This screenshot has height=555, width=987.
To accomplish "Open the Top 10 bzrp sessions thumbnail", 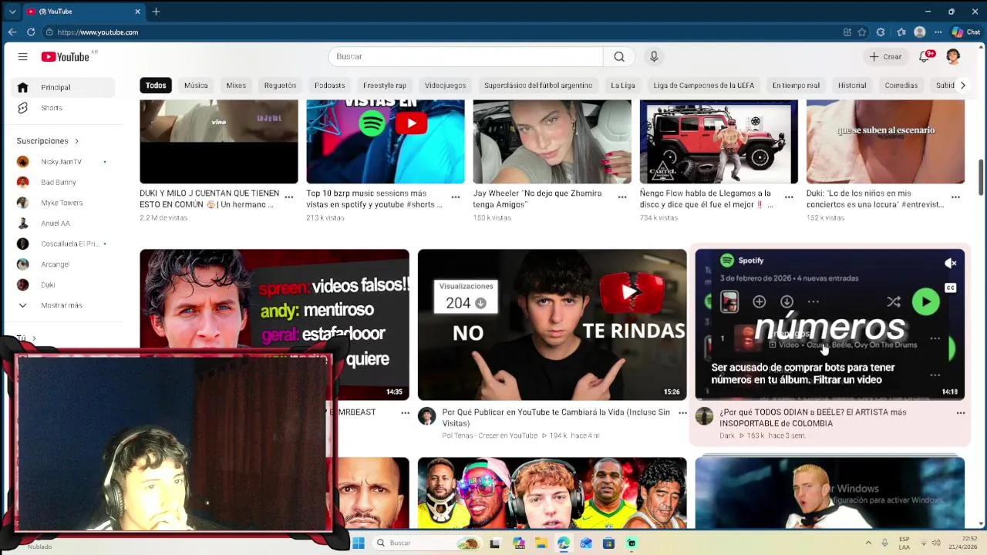I will click(386, 142).
